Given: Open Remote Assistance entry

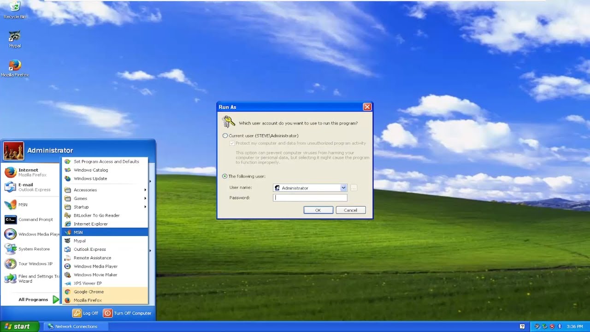Looking at the screenshot, I should (x=105, y=258).
